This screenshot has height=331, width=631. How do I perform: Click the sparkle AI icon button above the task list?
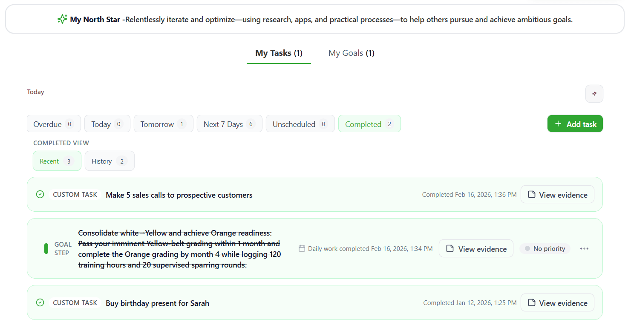(x=594, y=94)
